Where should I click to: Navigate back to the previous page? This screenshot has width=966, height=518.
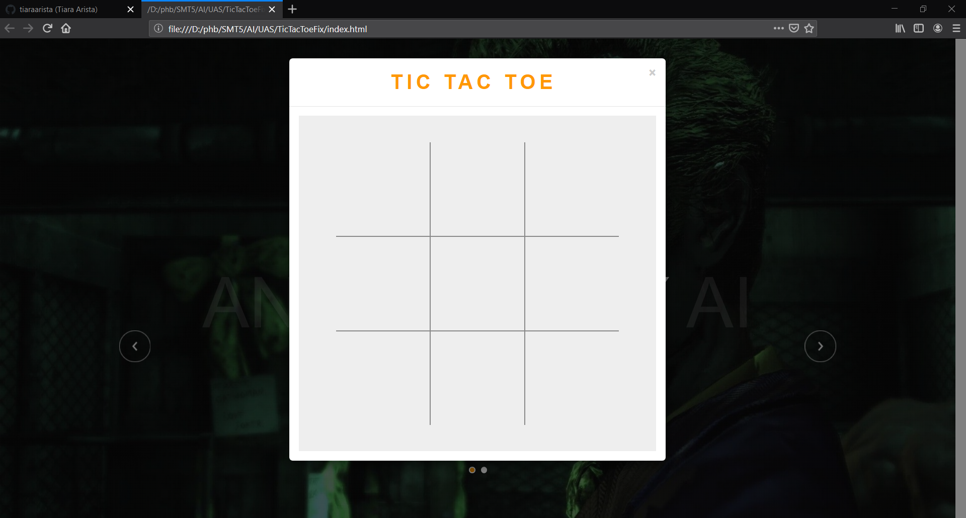click(9, 29)
